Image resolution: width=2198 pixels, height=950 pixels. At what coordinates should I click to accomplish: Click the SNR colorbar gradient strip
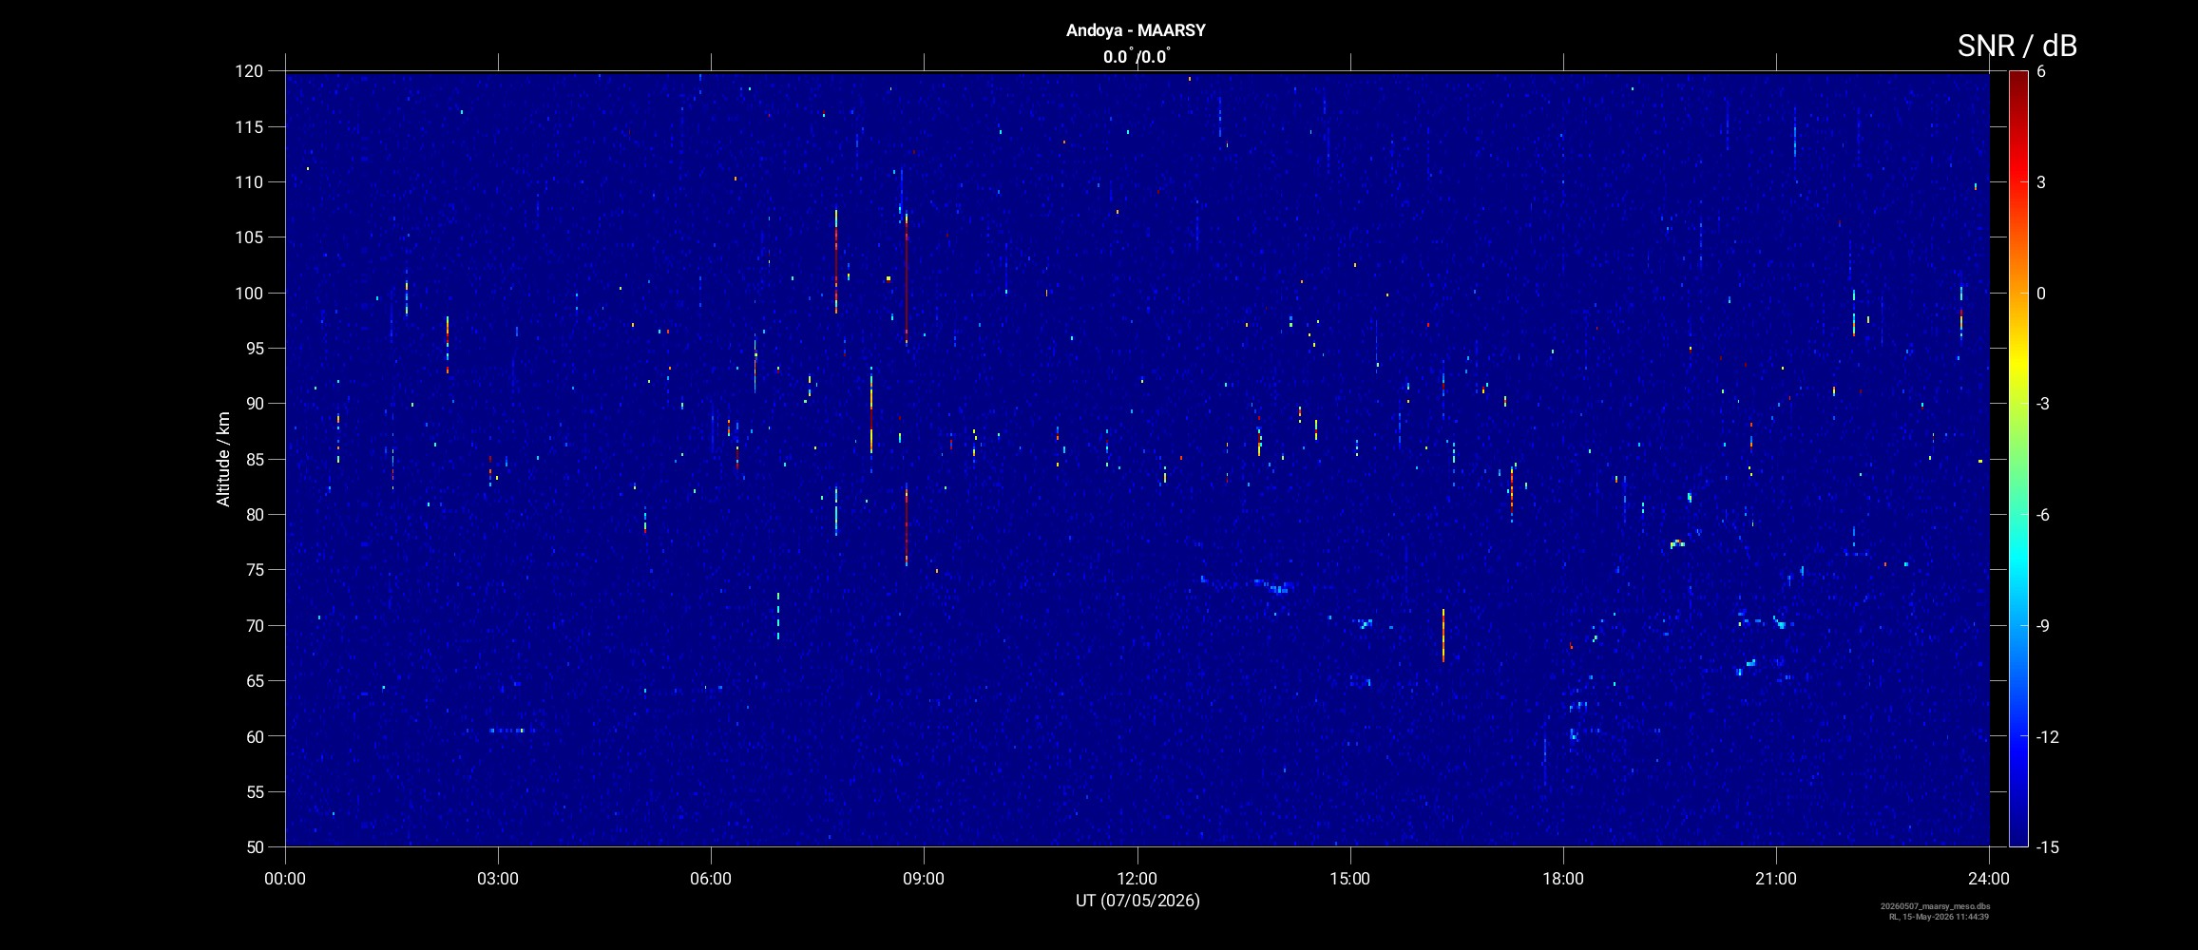tap(2018, 459)
